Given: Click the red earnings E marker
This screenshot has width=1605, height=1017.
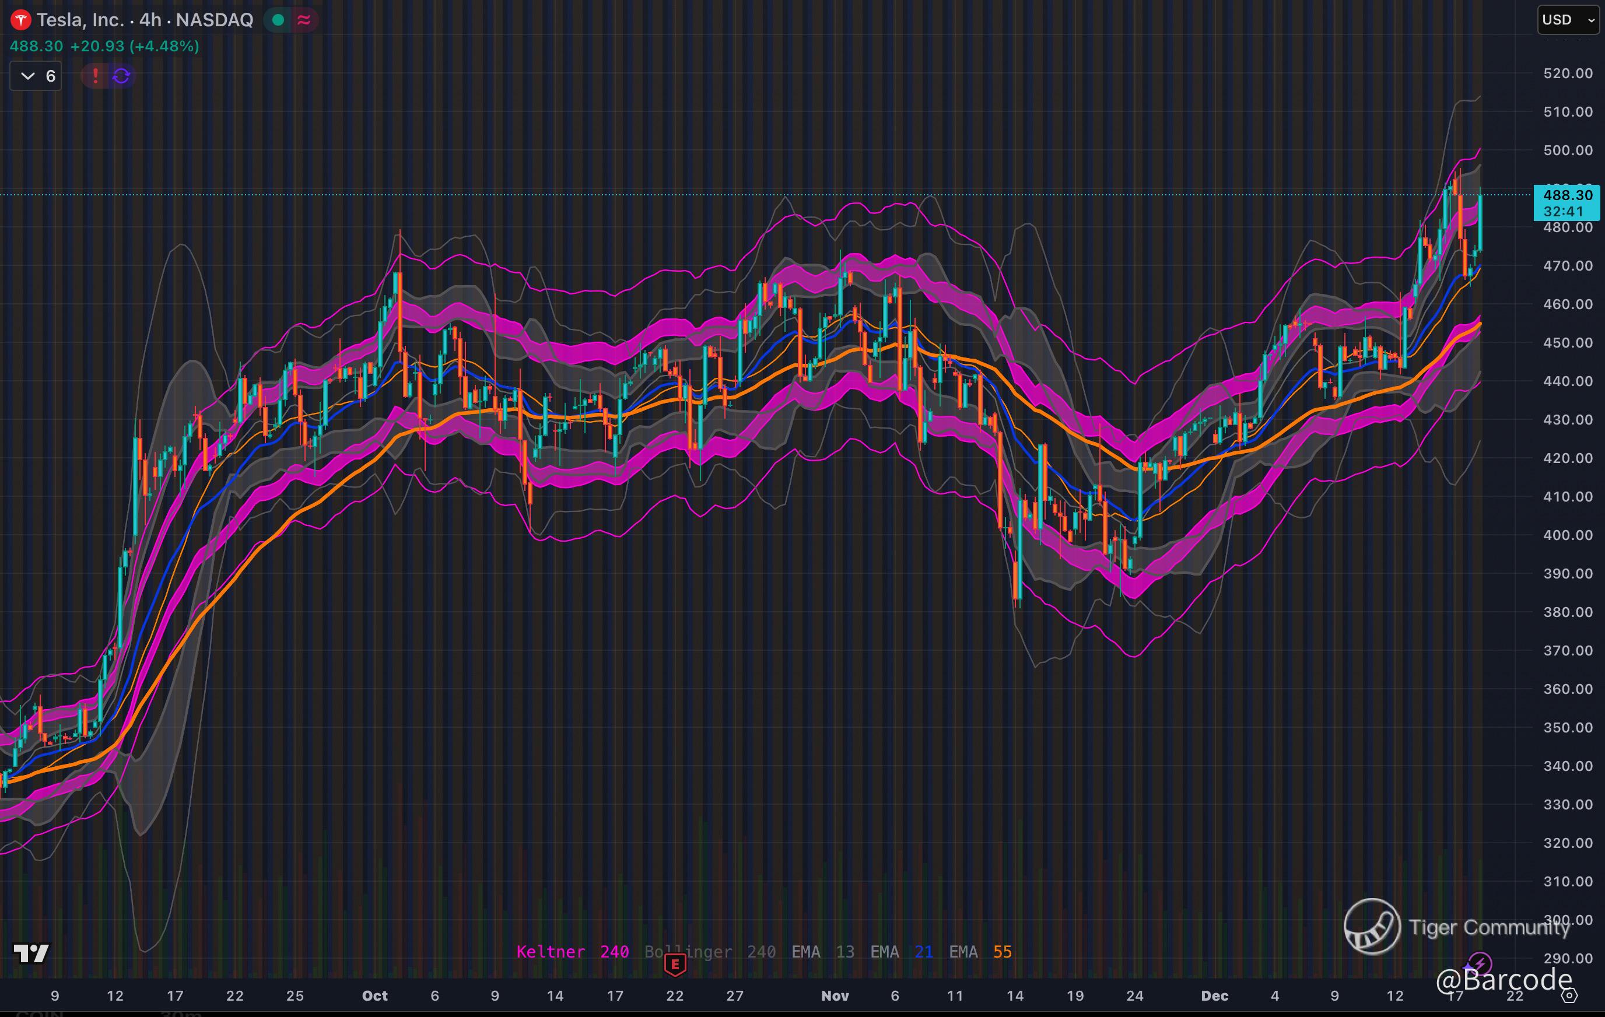Looking at the screenshot, I should point(675,965).
